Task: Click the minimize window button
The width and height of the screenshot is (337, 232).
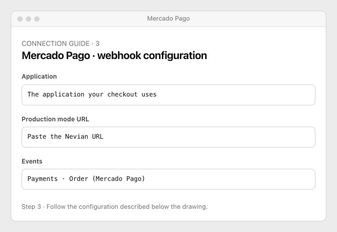Action: (28, 19)
